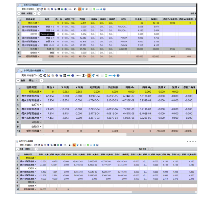Click the blue hexagon icon in bottom editor

(61, 145)
